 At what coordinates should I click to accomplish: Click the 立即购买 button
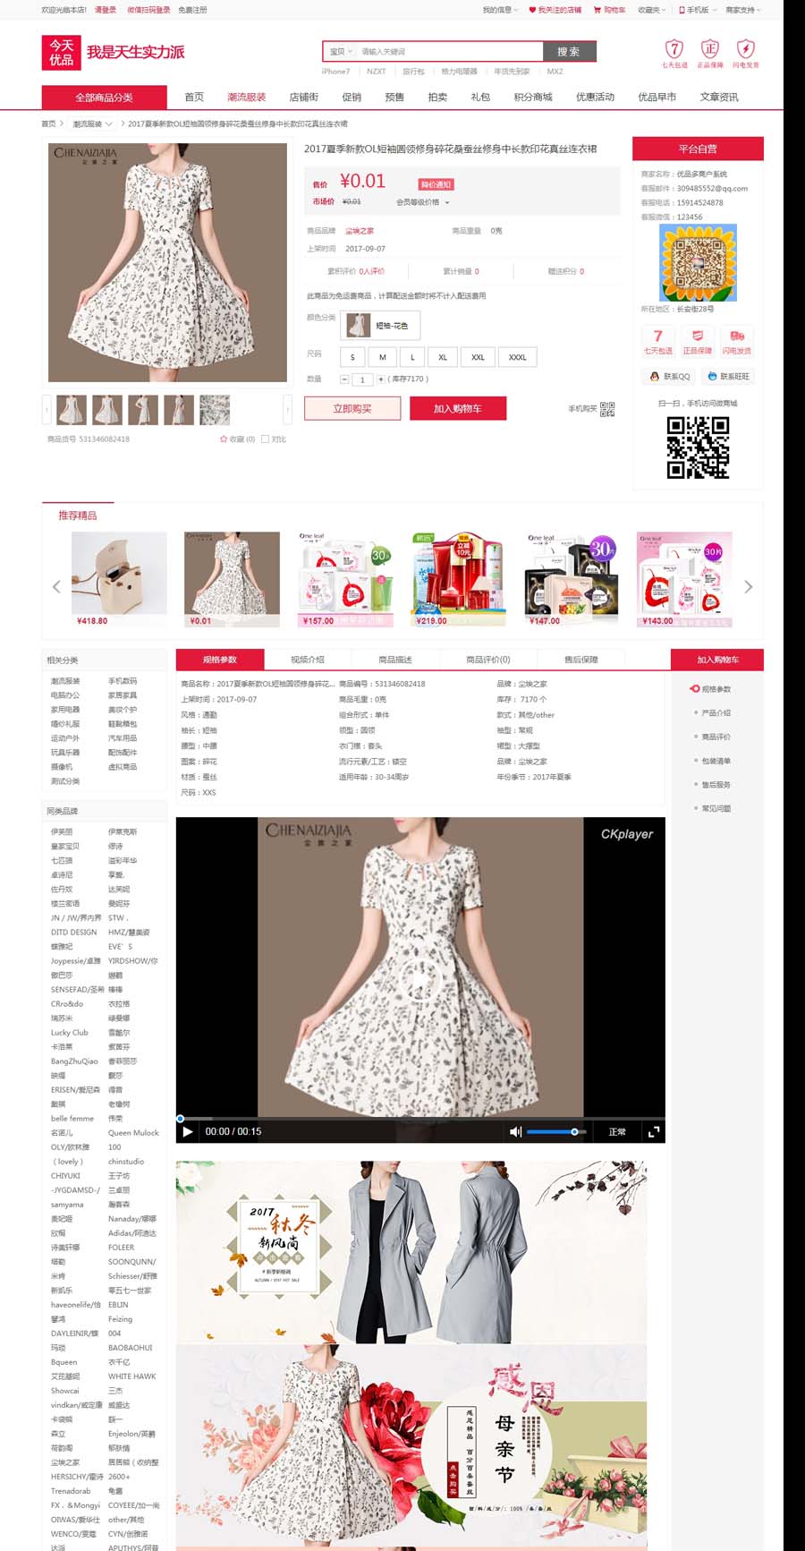pyautogui.click(x=352, y=409)
